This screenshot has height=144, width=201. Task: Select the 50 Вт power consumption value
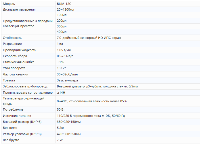60,109
